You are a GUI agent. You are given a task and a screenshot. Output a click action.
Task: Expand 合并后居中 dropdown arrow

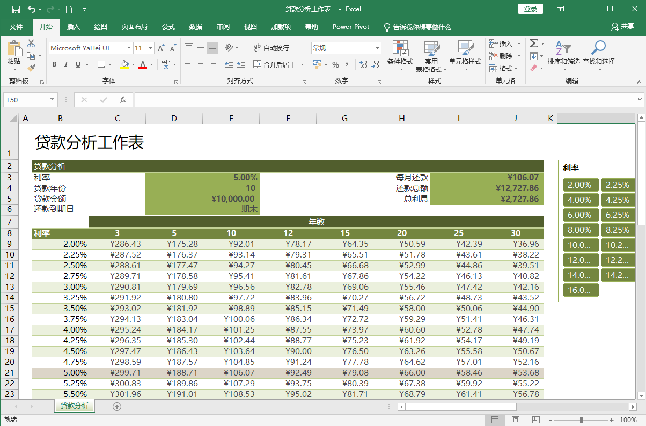click(302, 64)
